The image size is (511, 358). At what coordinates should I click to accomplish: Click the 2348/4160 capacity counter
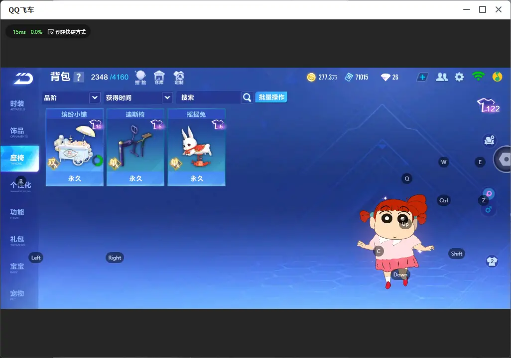pyautogui.click(x=110, y=77)
